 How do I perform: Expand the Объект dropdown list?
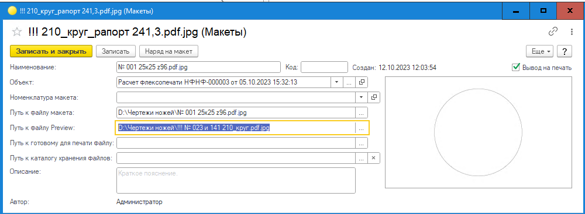point(336,82)
